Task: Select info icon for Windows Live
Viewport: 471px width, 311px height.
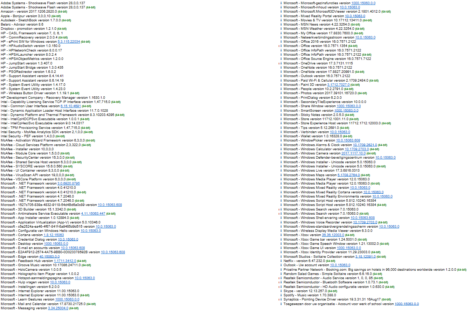Action: coord(281,171)
